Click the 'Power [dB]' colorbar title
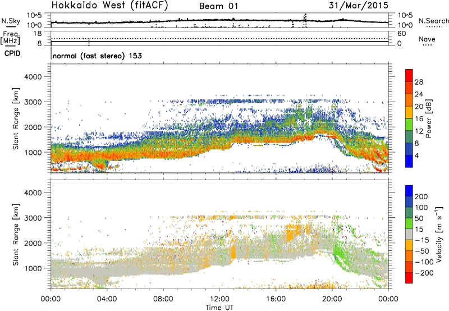This screenshot has height=311, width=449. tap(428, 118)
